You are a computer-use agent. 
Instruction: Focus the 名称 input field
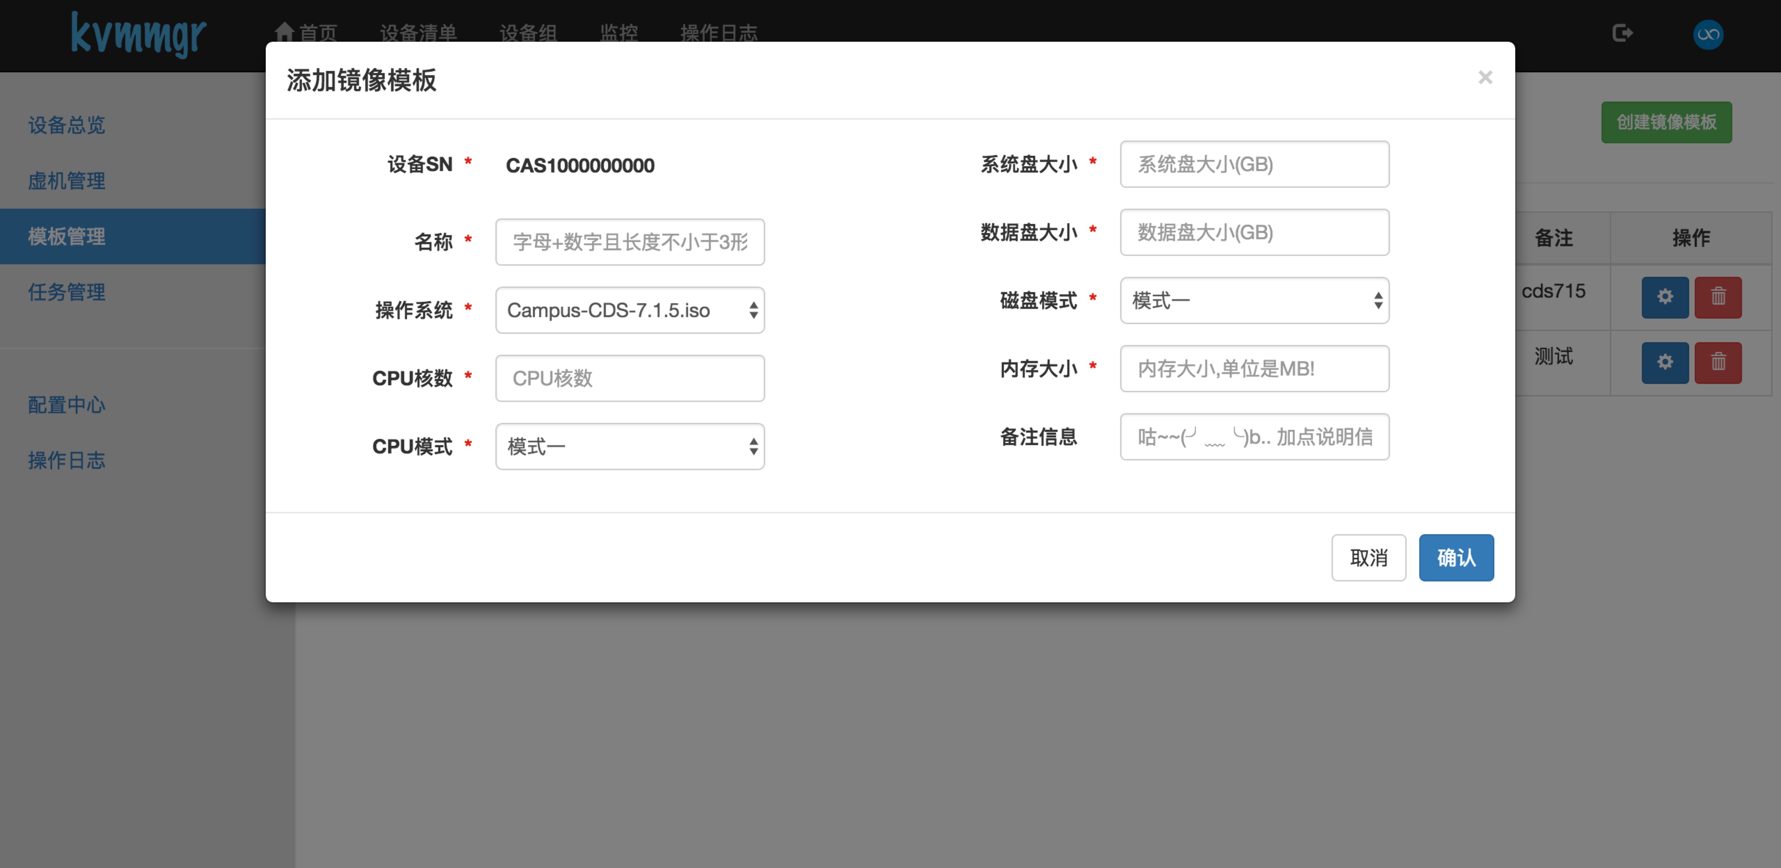[x=629, y=242]
